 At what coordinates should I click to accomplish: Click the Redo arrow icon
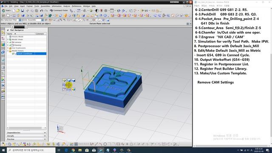[x=46, y=11]
